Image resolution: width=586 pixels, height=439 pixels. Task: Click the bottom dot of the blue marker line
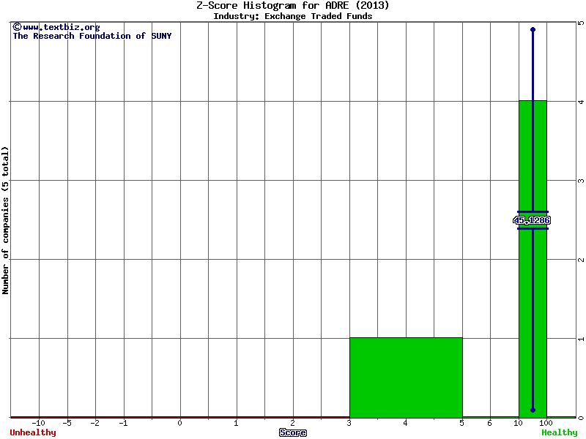coord(533,410)
